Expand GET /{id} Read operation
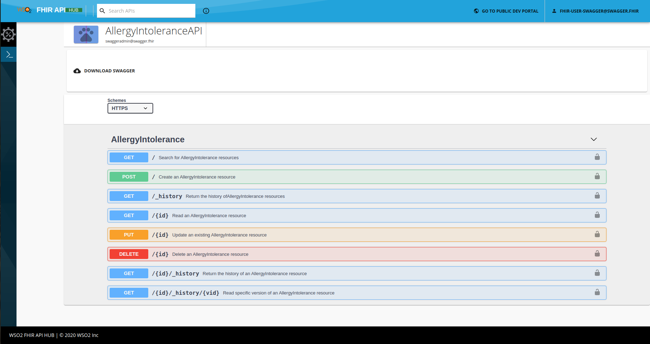The height and width of the screenshot is (344, 650). (x=357, y=215)
